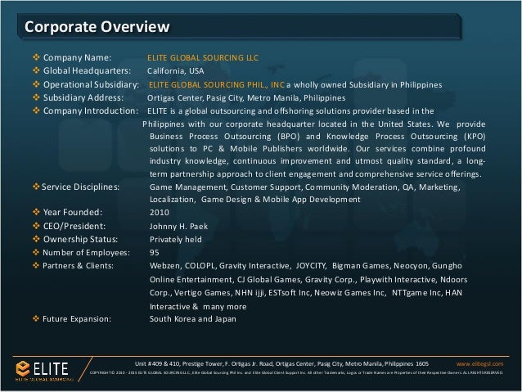This screenshot has width=522, height=392.
Task: Select the CEO/President label
Action: 74,226
